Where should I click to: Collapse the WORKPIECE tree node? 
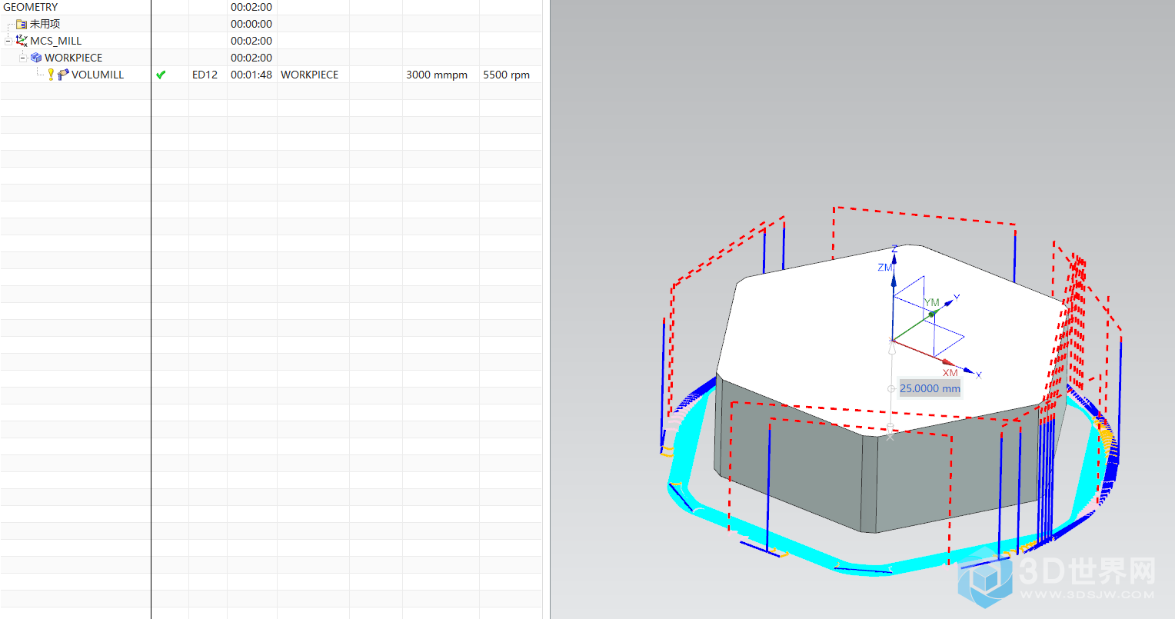point(23,58)
